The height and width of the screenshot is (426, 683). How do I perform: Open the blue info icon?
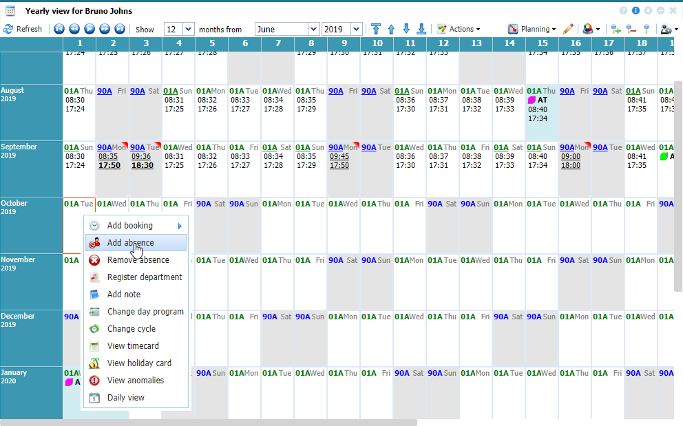pyautogui.click(x=635, y=11)
